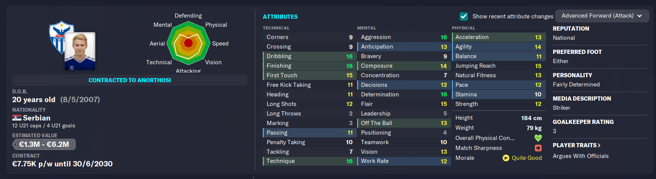The height and width of the screenshot is (179, 656).
Task: Click the green heart physical condition icon
Action: [x=538, y=138]
